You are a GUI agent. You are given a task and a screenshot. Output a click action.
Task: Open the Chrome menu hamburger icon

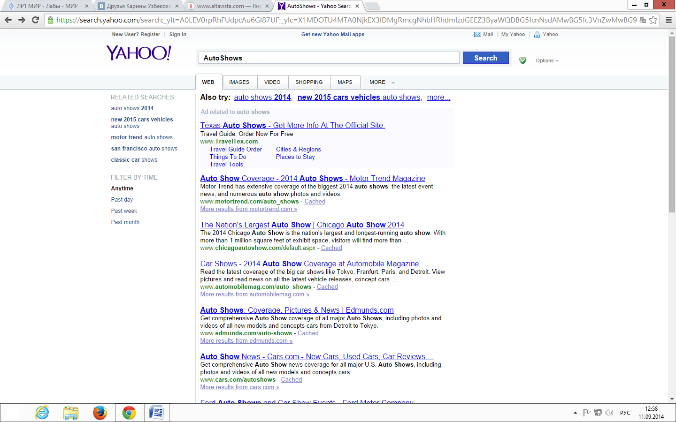tap(668, 20)
